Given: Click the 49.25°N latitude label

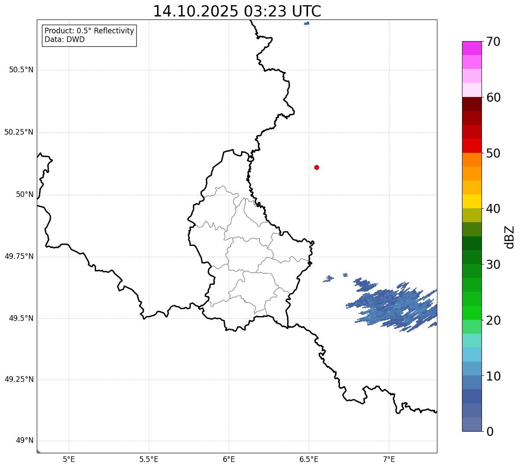Looking at the screenshot, I should click(19, 379).
